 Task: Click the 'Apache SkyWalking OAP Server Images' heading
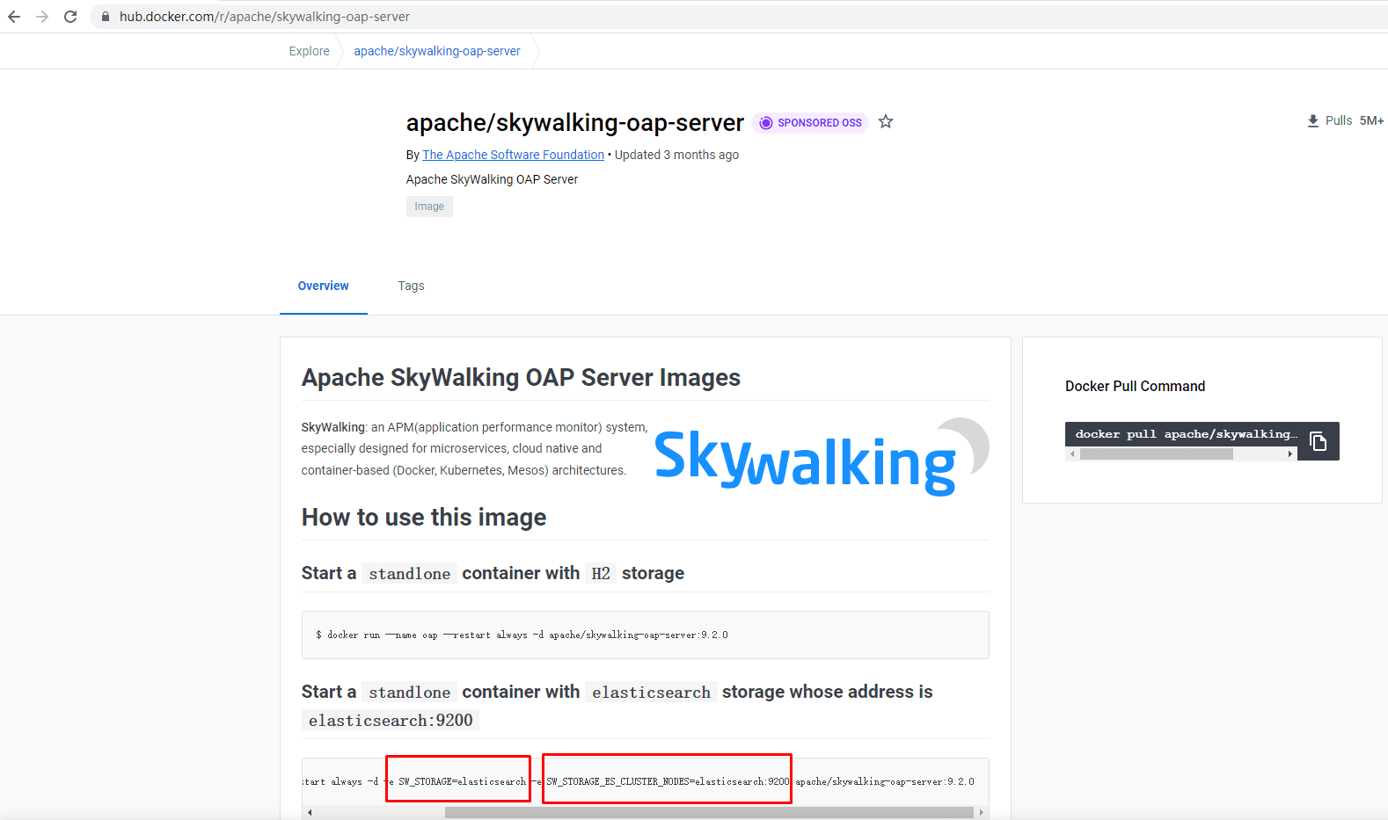click(521, 378)
